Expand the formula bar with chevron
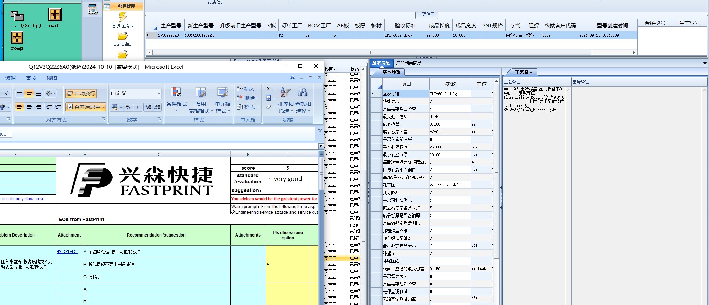Viewport: 709px width, 305px height. coord(321,146)
